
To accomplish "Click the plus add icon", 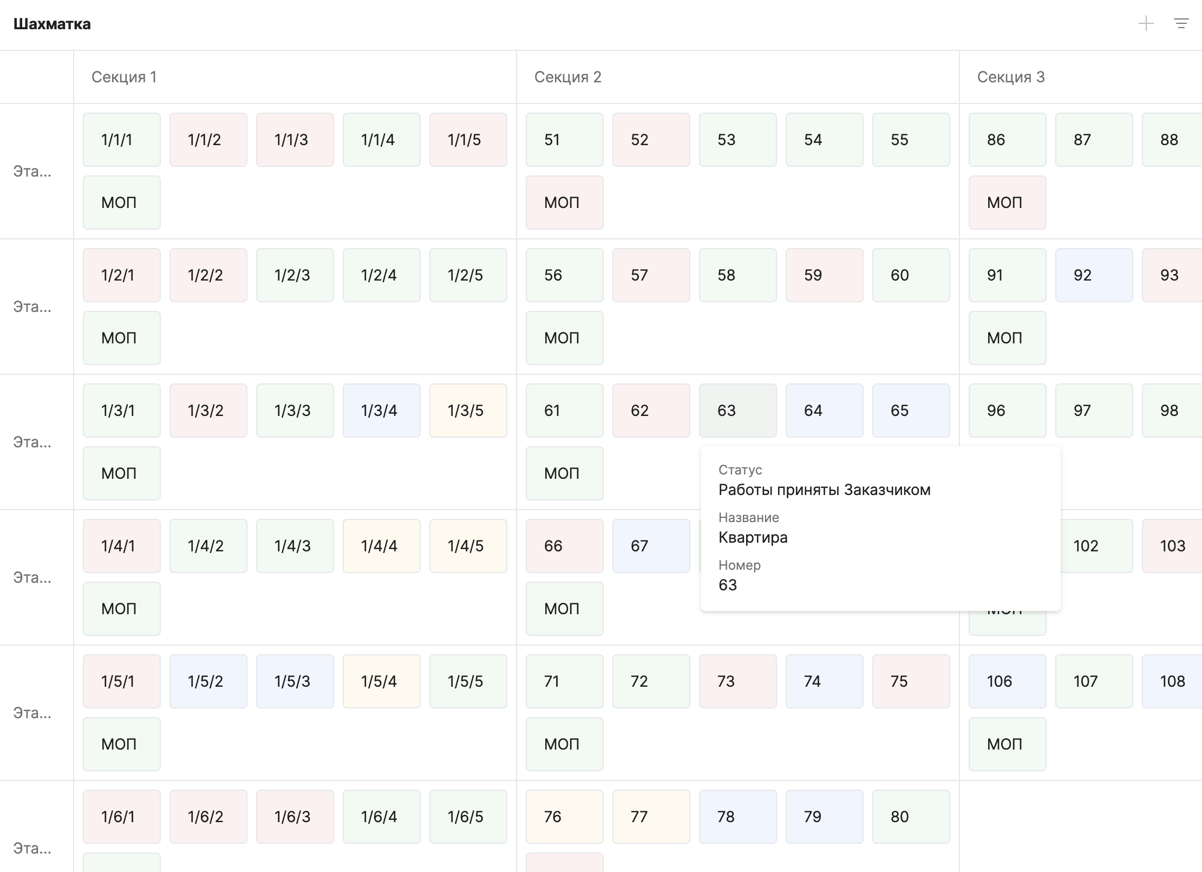I will [x=1146, y=24].
